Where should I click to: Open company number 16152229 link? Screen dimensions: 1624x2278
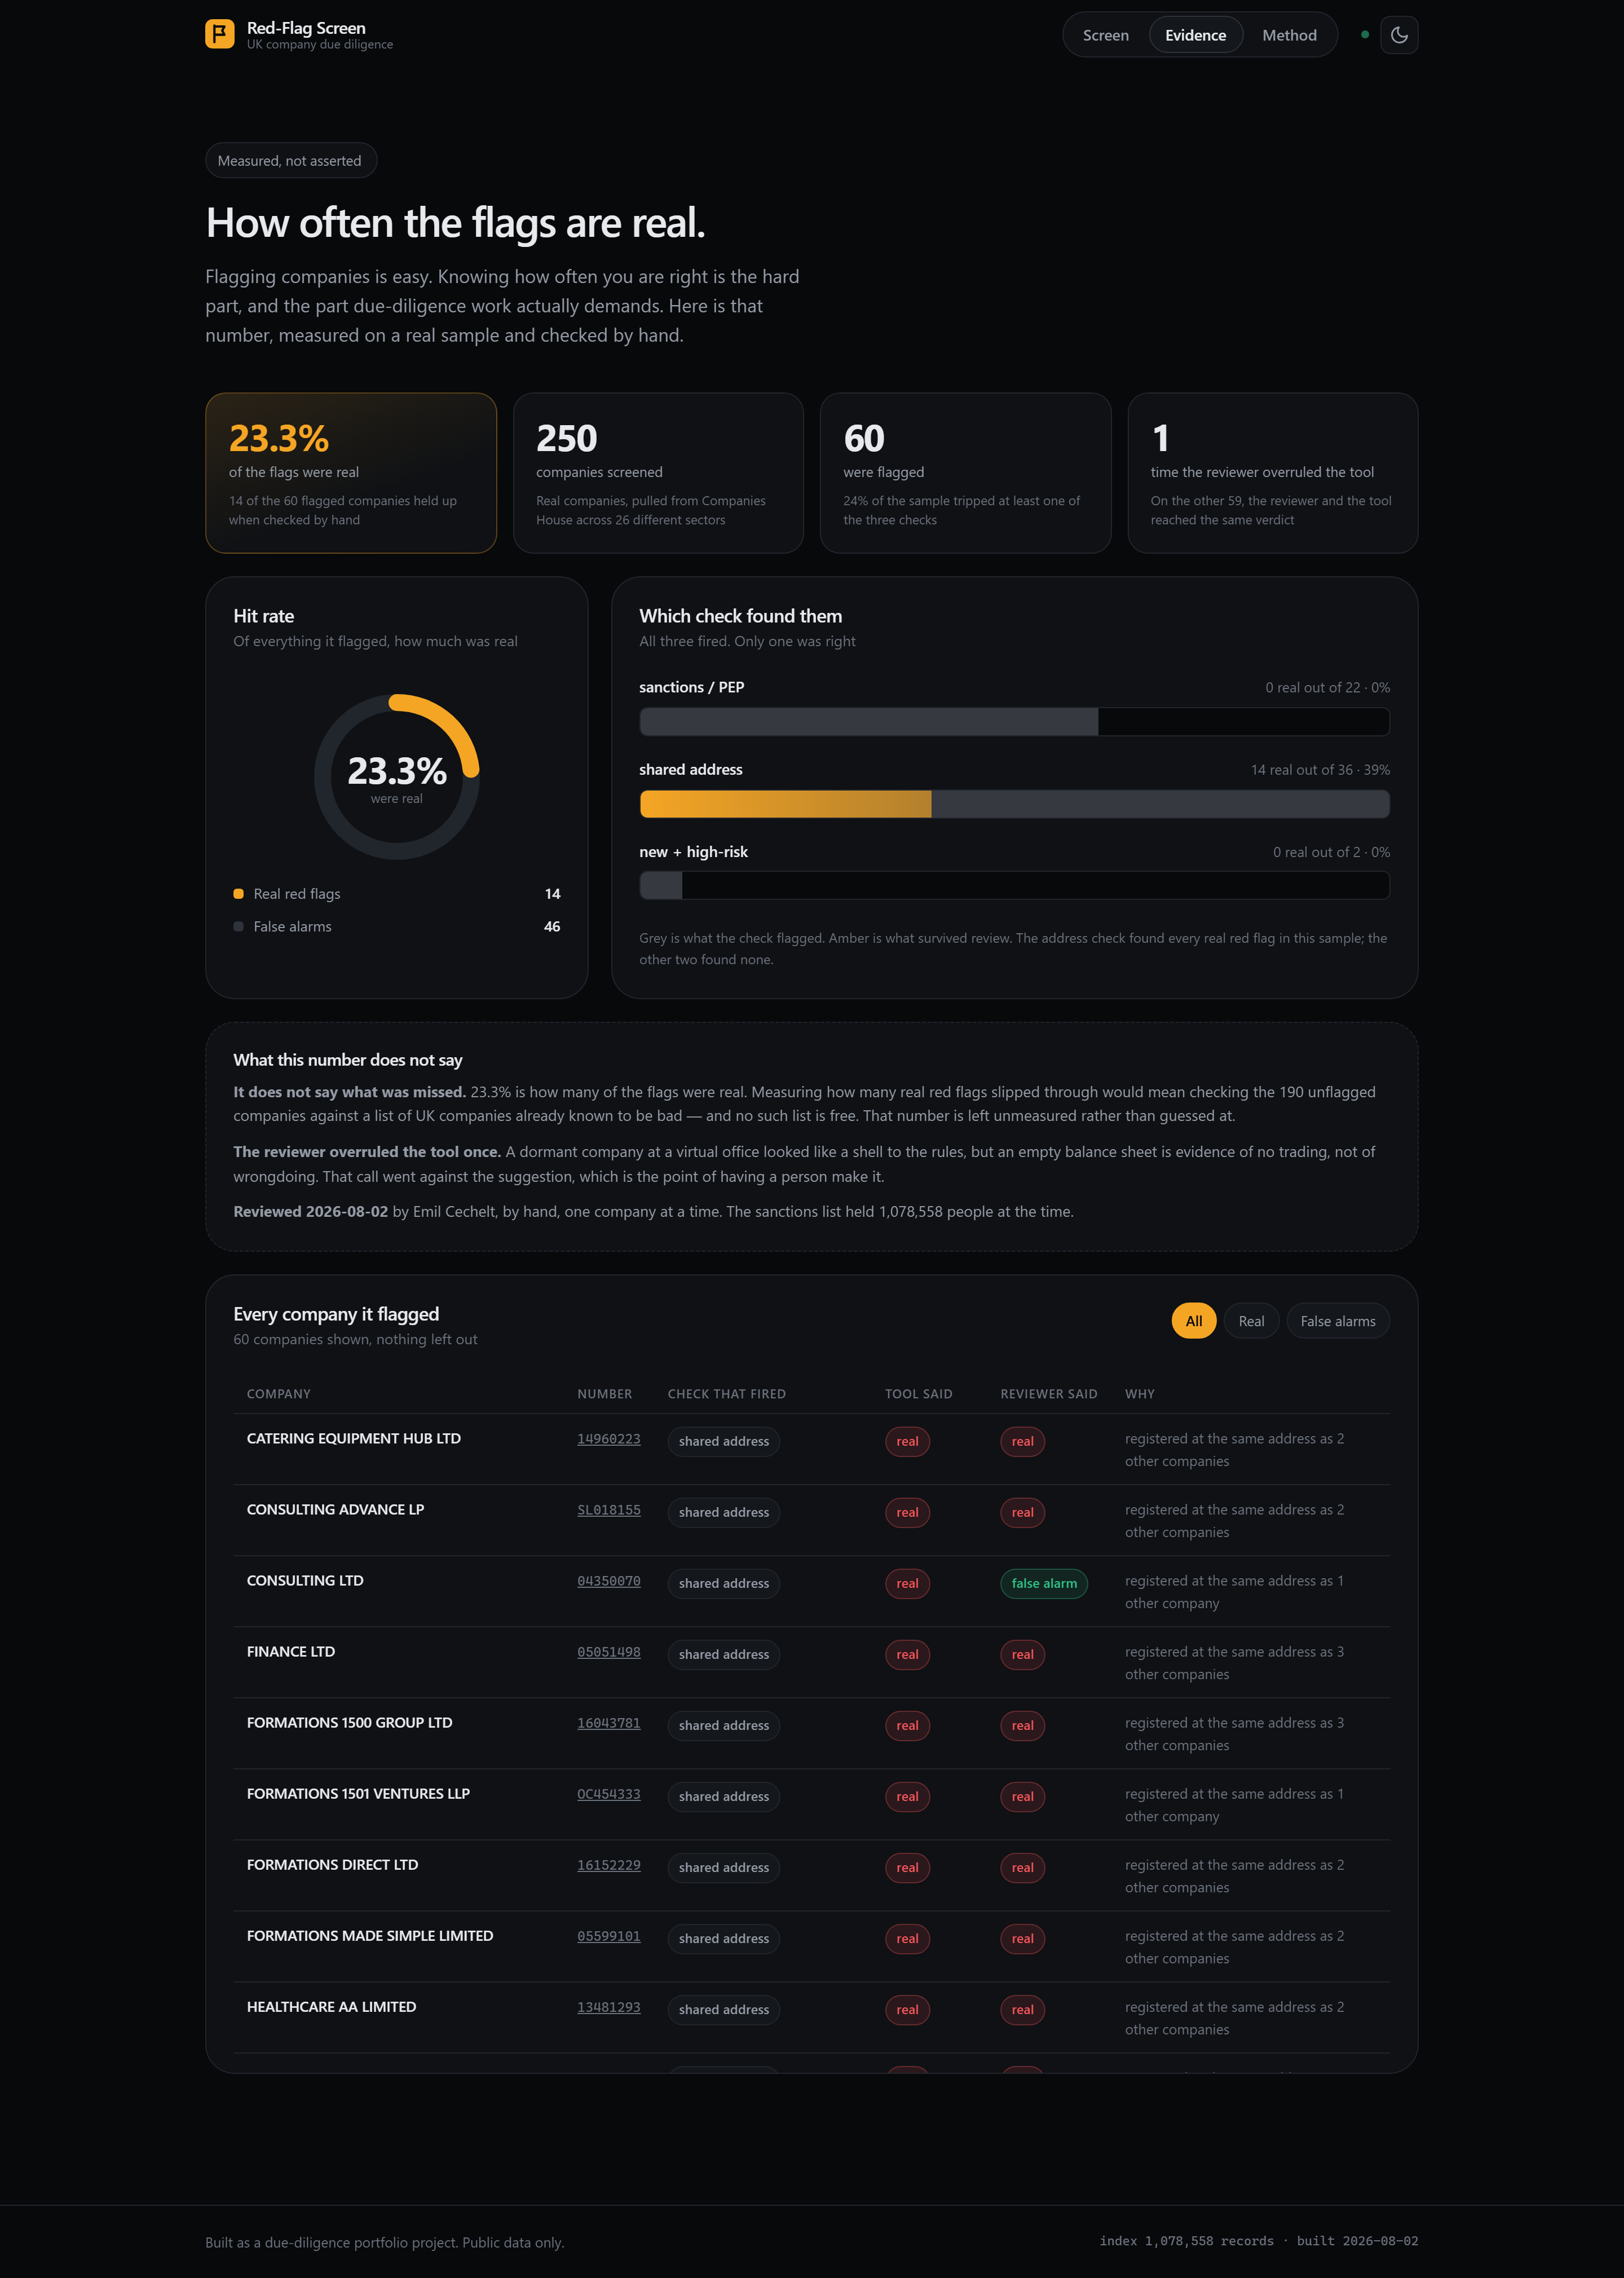pyautogui.click(x=608, y=1865)
